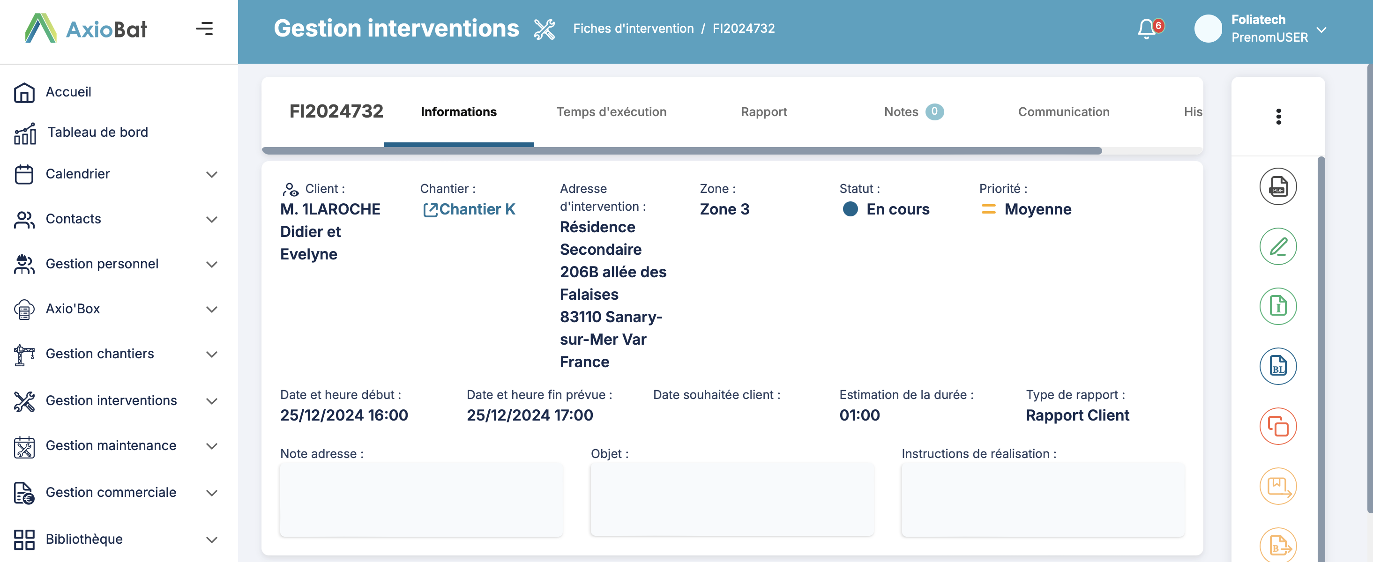Click the PDF export icon

click(x=1277, y=186)
